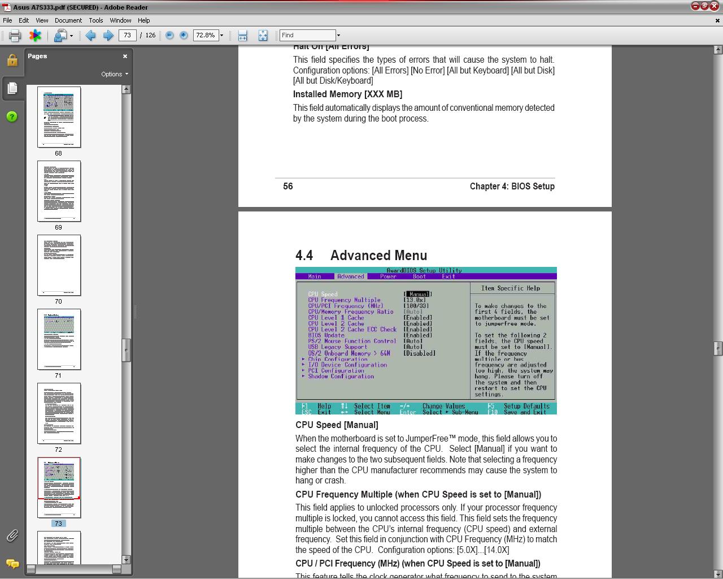Select page 68 thumbnail

coord(59,117)
